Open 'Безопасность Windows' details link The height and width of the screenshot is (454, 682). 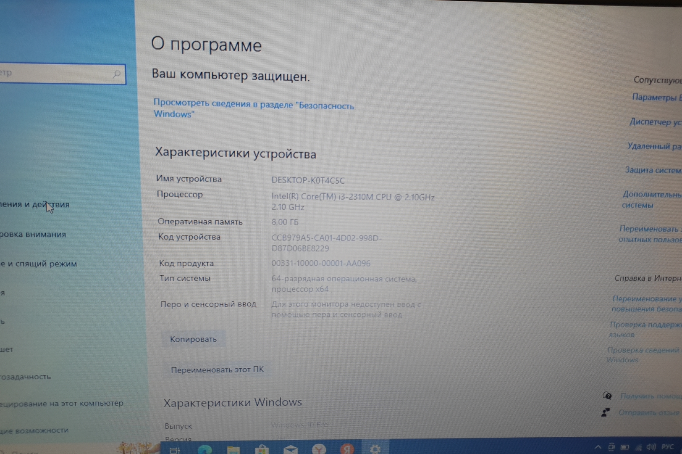tap(253, 108)
